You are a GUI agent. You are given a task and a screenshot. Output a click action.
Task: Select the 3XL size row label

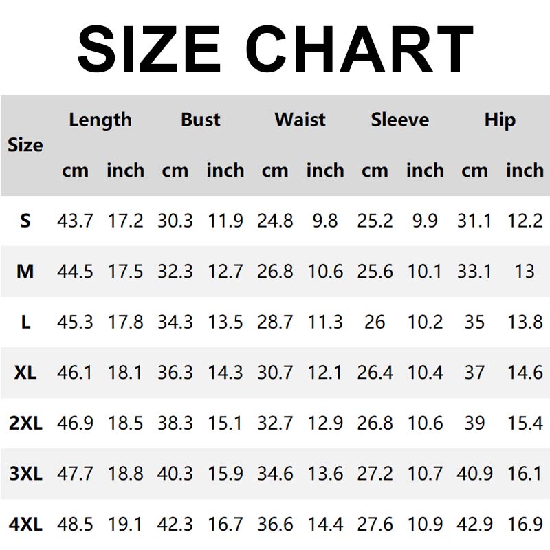[x=25, y=474]
